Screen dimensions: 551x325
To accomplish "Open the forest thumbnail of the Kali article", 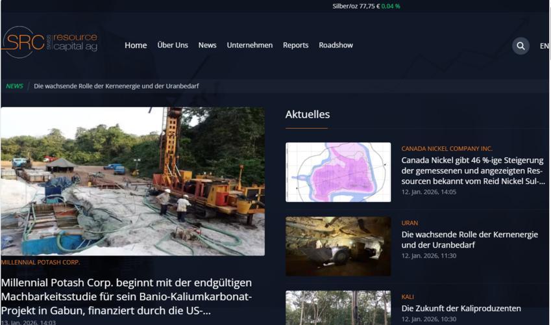I will (x=338, y=307).
